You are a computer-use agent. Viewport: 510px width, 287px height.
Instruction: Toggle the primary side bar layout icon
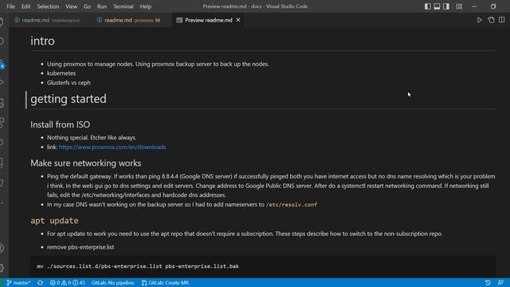click(x=428, y=6)
